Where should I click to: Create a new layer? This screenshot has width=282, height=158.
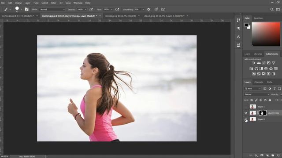(x=278, y=155)
